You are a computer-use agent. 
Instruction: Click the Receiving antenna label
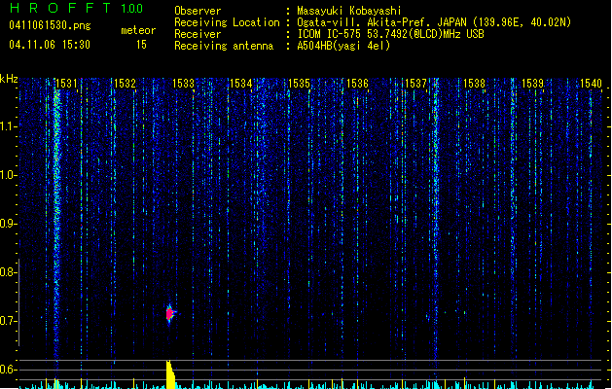click(224, 46)
